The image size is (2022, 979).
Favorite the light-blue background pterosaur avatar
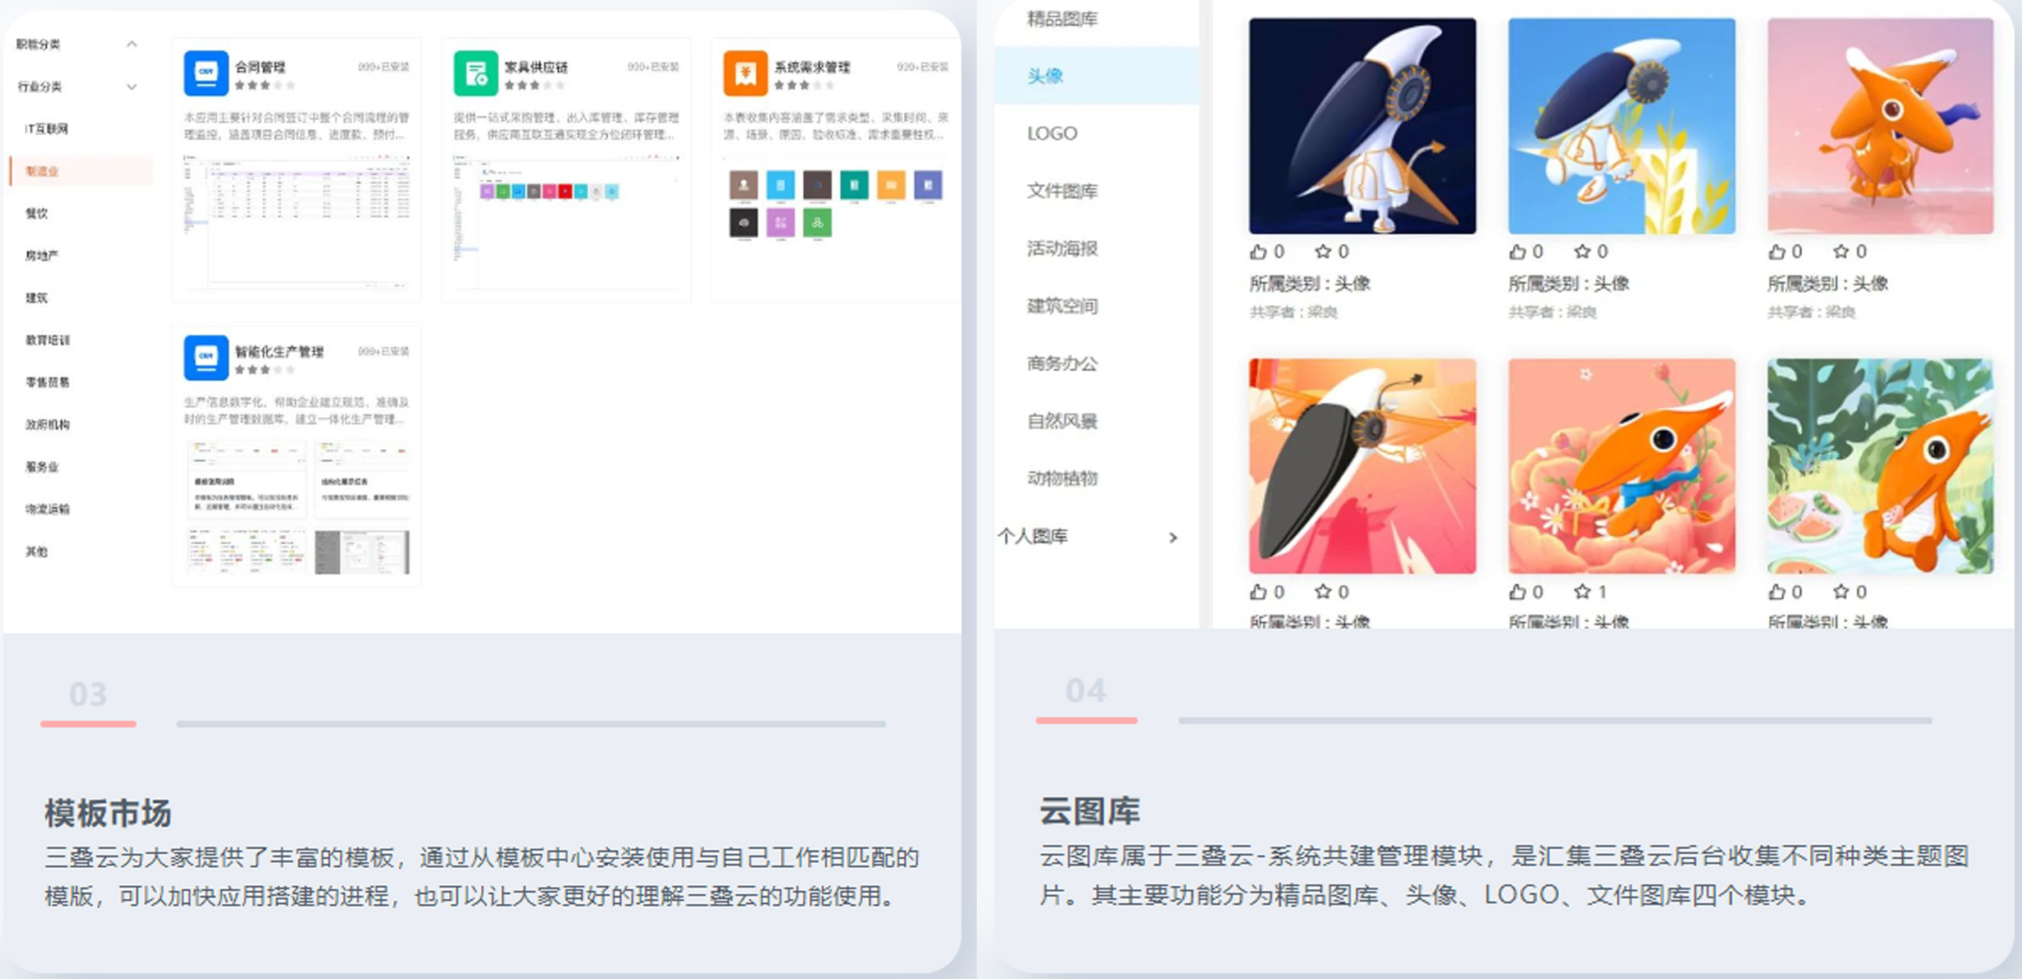point(1582,252)
